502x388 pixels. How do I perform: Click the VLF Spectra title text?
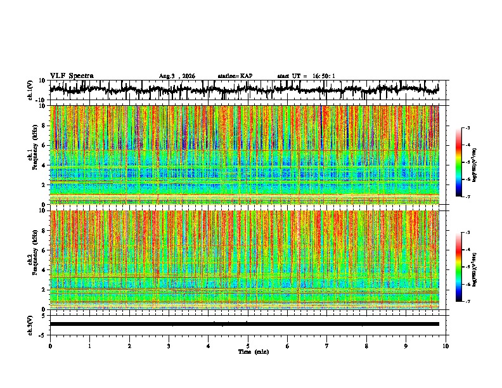72,76
